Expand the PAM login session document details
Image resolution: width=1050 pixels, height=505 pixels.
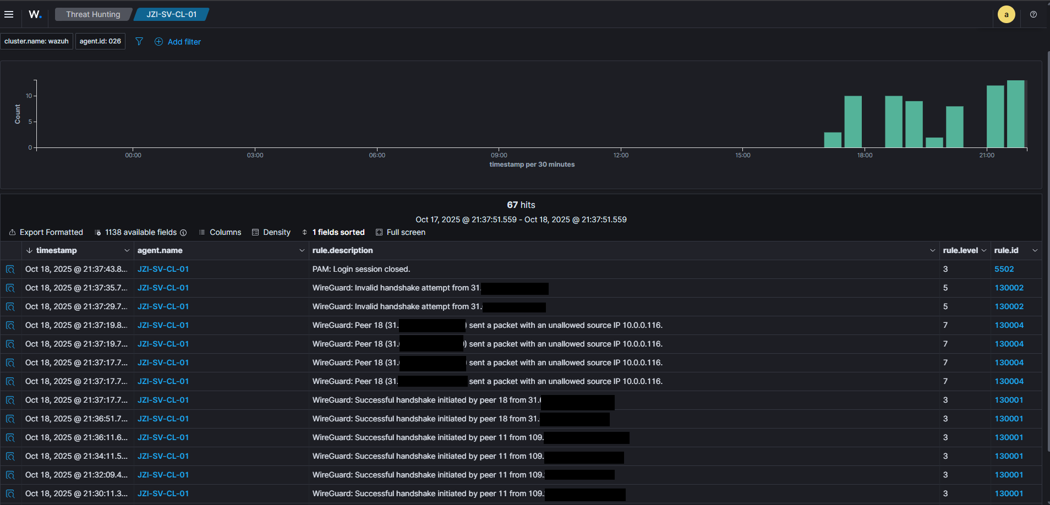(x=10, y=269)
